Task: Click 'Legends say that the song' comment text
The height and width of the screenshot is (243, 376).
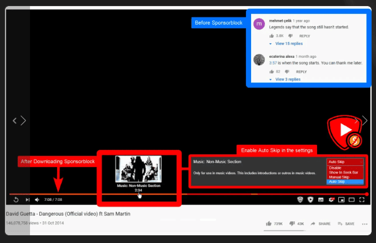Action: click(309, 27)
